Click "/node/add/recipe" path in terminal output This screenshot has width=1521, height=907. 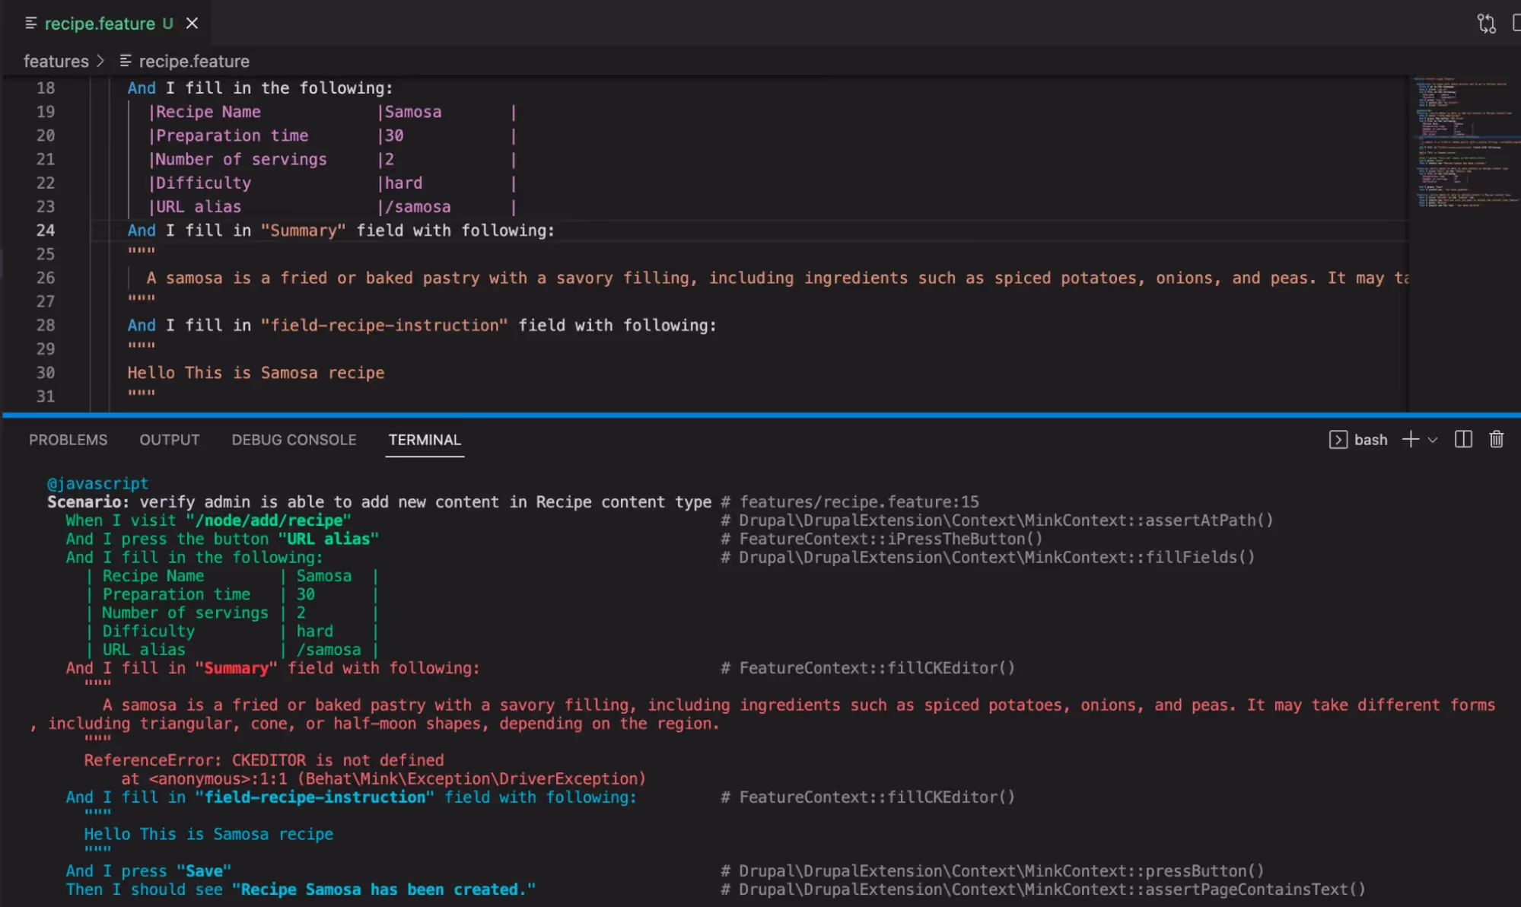tap(269, 520)
